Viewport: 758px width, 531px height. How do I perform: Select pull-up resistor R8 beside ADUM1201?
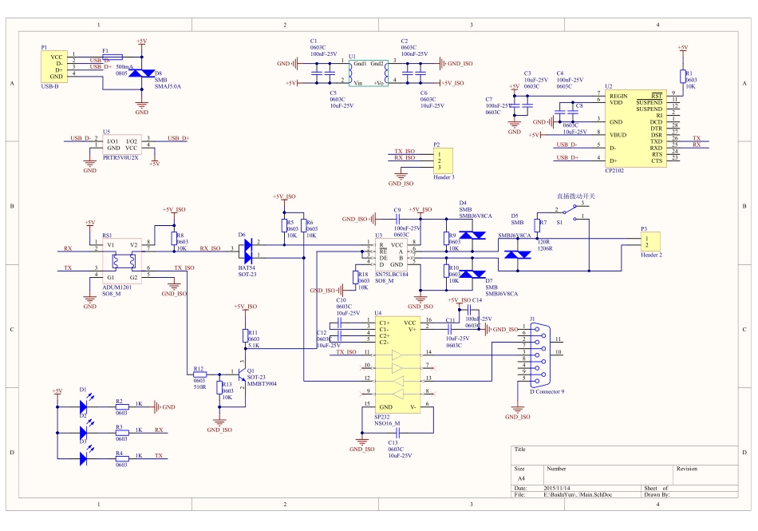174,239
